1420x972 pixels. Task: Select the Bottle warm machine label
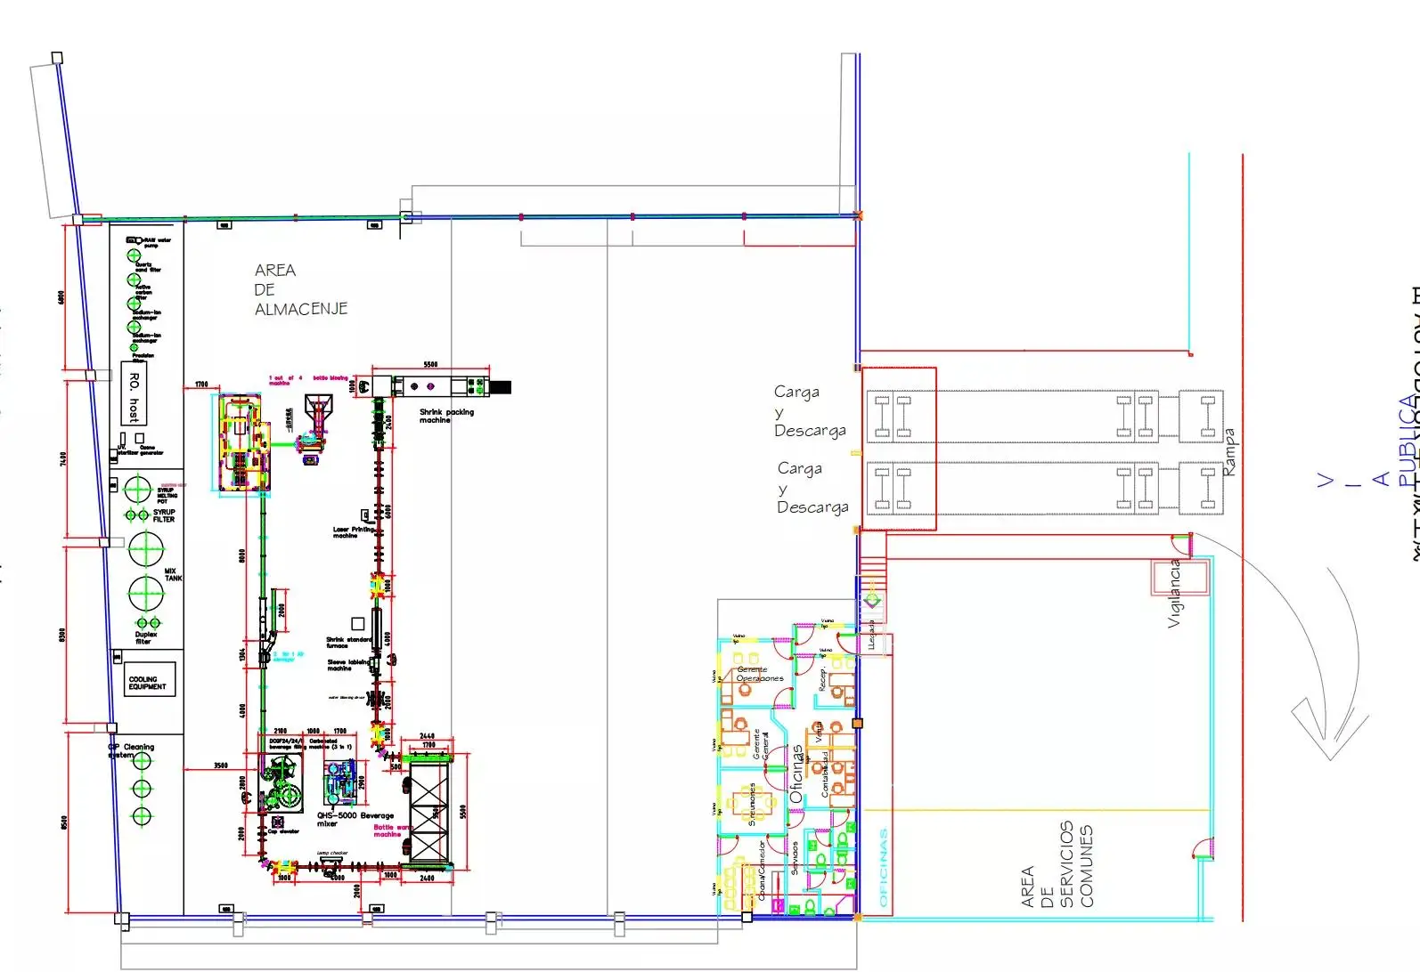pos(389,830)
